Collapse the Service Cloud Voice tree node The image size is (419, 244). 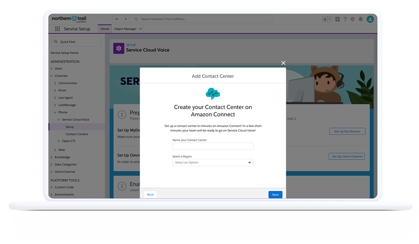click(59, 119)
